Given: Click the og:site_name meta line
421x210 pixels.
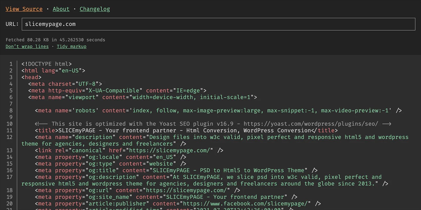Looking at the screenshot, I should (x=166, y=197).
